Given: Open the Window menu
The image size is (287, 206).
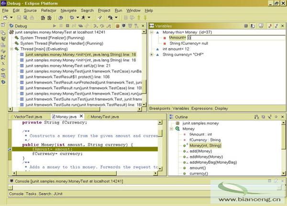Looking at the screenshot, I should [x=133, y=10].
